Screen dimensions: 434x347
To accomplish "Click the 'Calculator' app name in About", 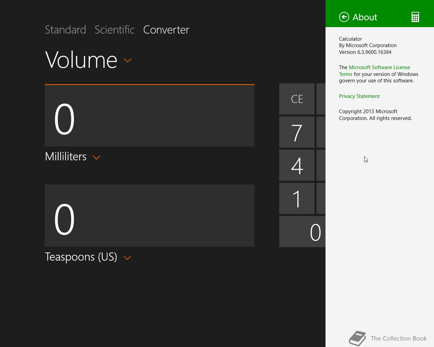I will pyautogui.click(x=351, y=39).
